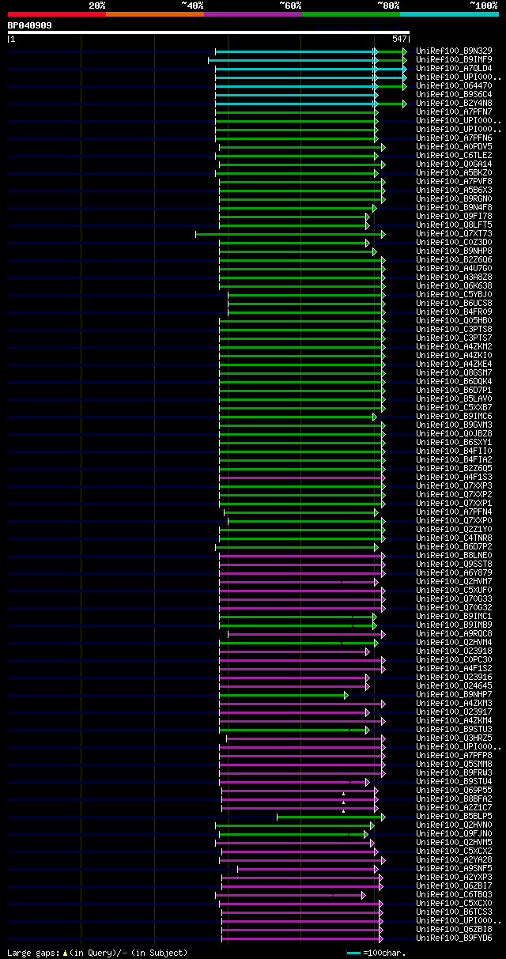Select the UniRef100_Q7XT73 label

tap(454, 234)
